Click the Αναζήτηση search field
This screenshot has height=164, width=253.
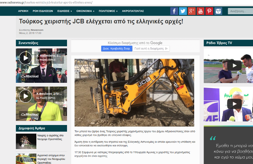[240, 11]
